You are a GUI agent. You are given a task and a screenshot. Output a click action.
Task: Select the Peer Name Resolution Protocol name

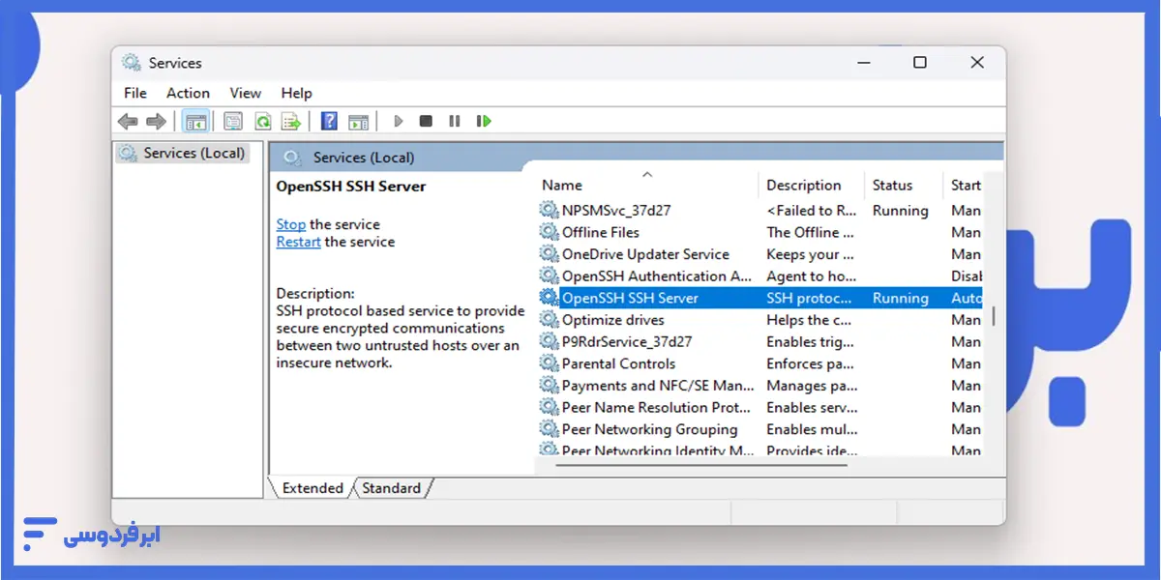(657, 407)
